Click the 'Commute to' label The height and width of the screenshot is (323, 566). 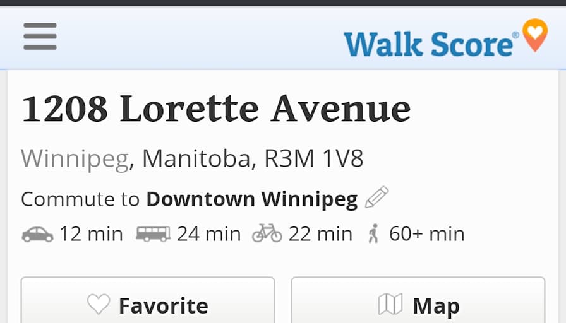tap(80, 199)
